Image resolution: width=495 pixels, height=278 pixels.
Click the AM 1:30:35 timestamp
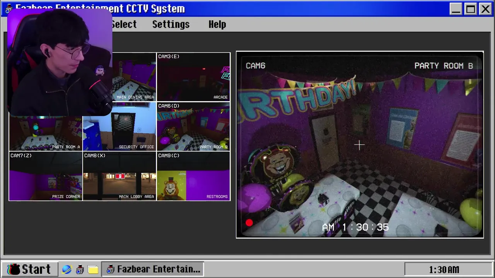pyautogui.click(x=355, y=227)
